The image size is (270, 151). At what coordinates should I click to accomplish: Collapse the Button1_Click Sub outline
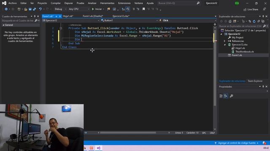(61, 28)
